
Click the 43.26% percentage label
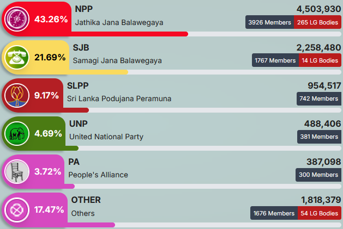point(51,19)
